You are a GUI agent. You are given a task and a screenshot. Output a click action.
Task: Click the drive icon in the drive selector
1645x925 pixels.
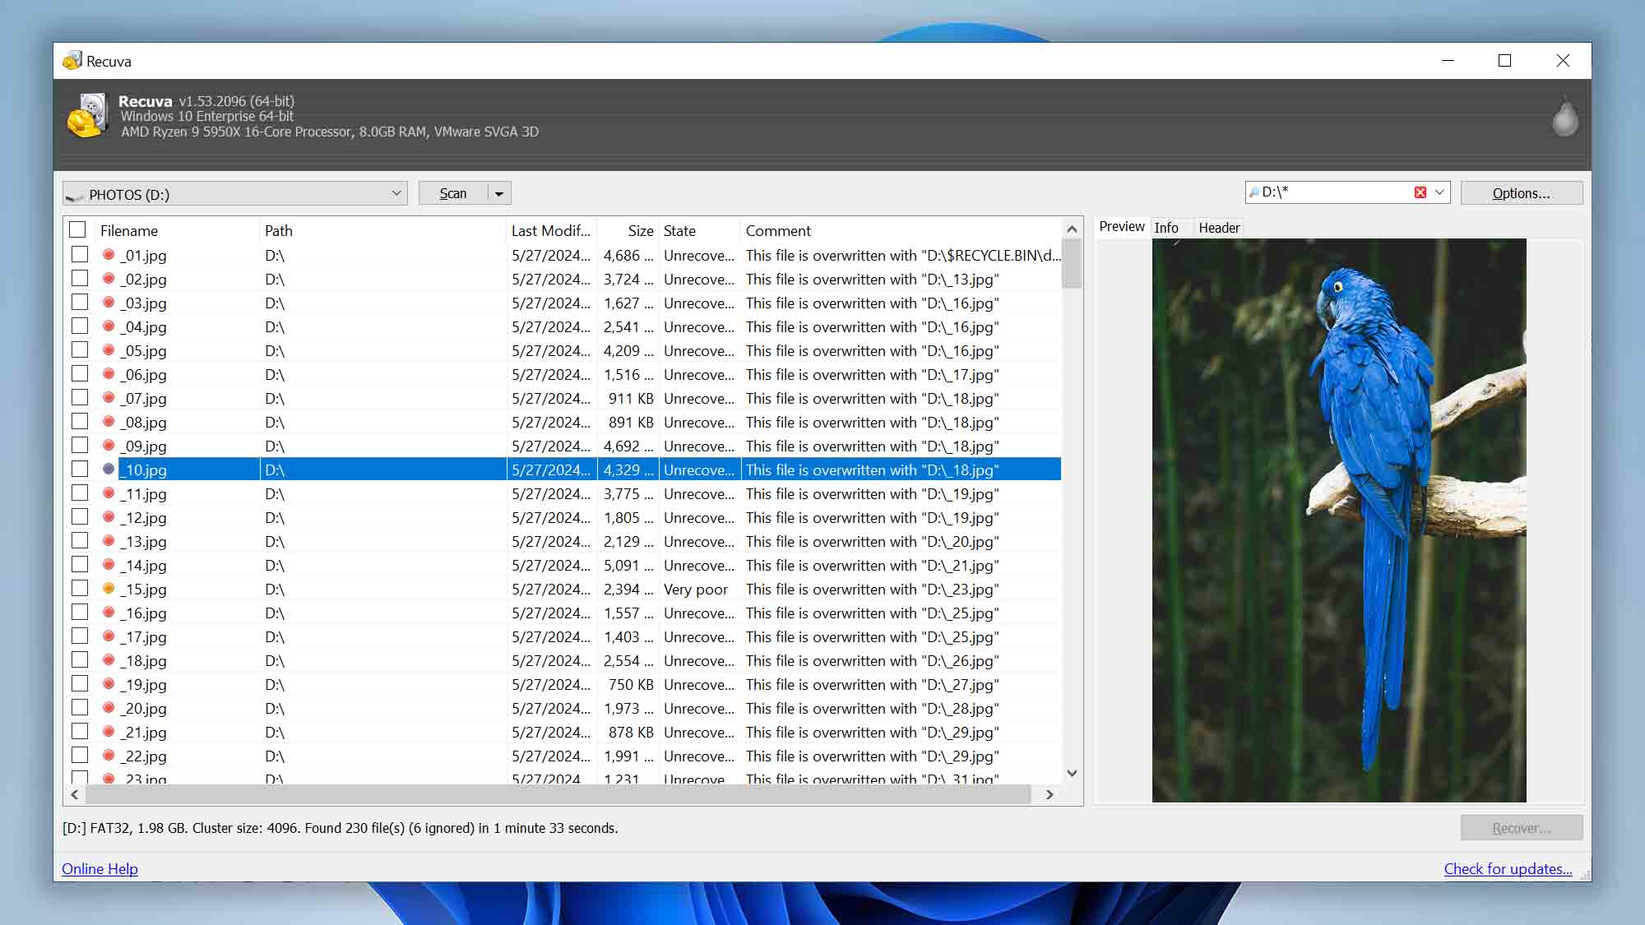76,194
